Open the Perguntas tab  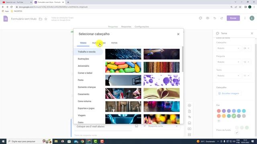coord(113,27)
